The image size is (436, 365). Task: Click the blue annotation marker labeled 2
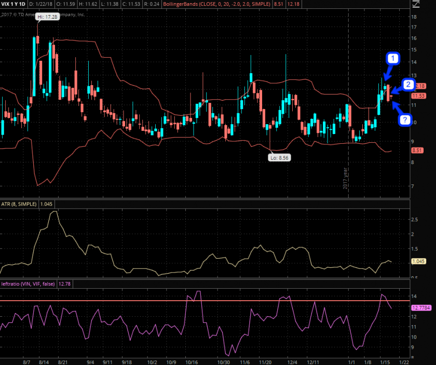pyautogui.click(x=409, y=85)
